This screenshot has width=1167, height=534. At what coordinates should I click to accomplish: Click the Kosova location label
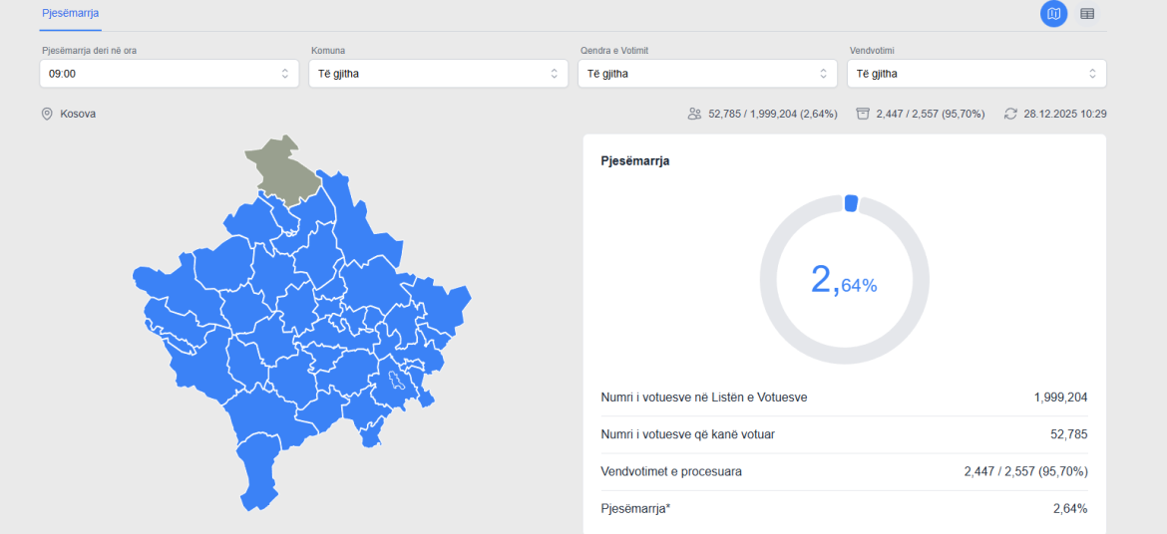78,115
